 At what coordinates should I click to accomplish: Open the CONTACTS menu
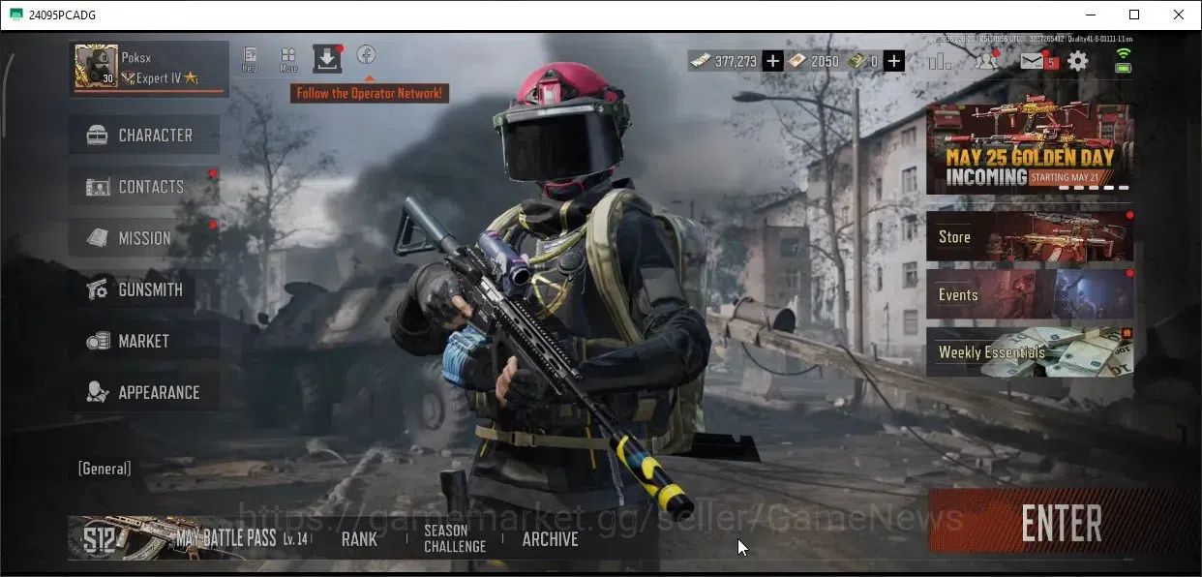(143, 186)
